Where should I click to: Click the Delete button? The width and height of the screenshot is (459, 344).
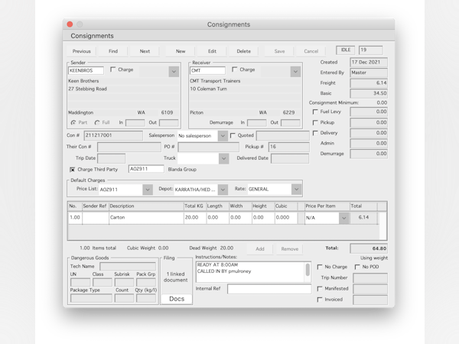(x=244, y=51)
